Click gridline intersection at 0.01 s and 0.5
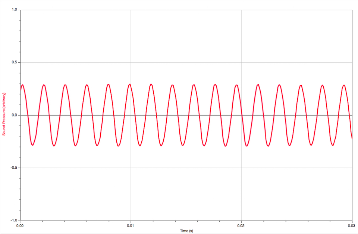 [x=131, y=62]
